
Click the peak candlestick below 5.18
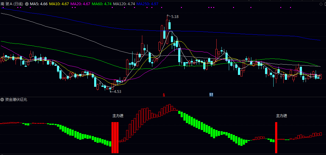167,27
